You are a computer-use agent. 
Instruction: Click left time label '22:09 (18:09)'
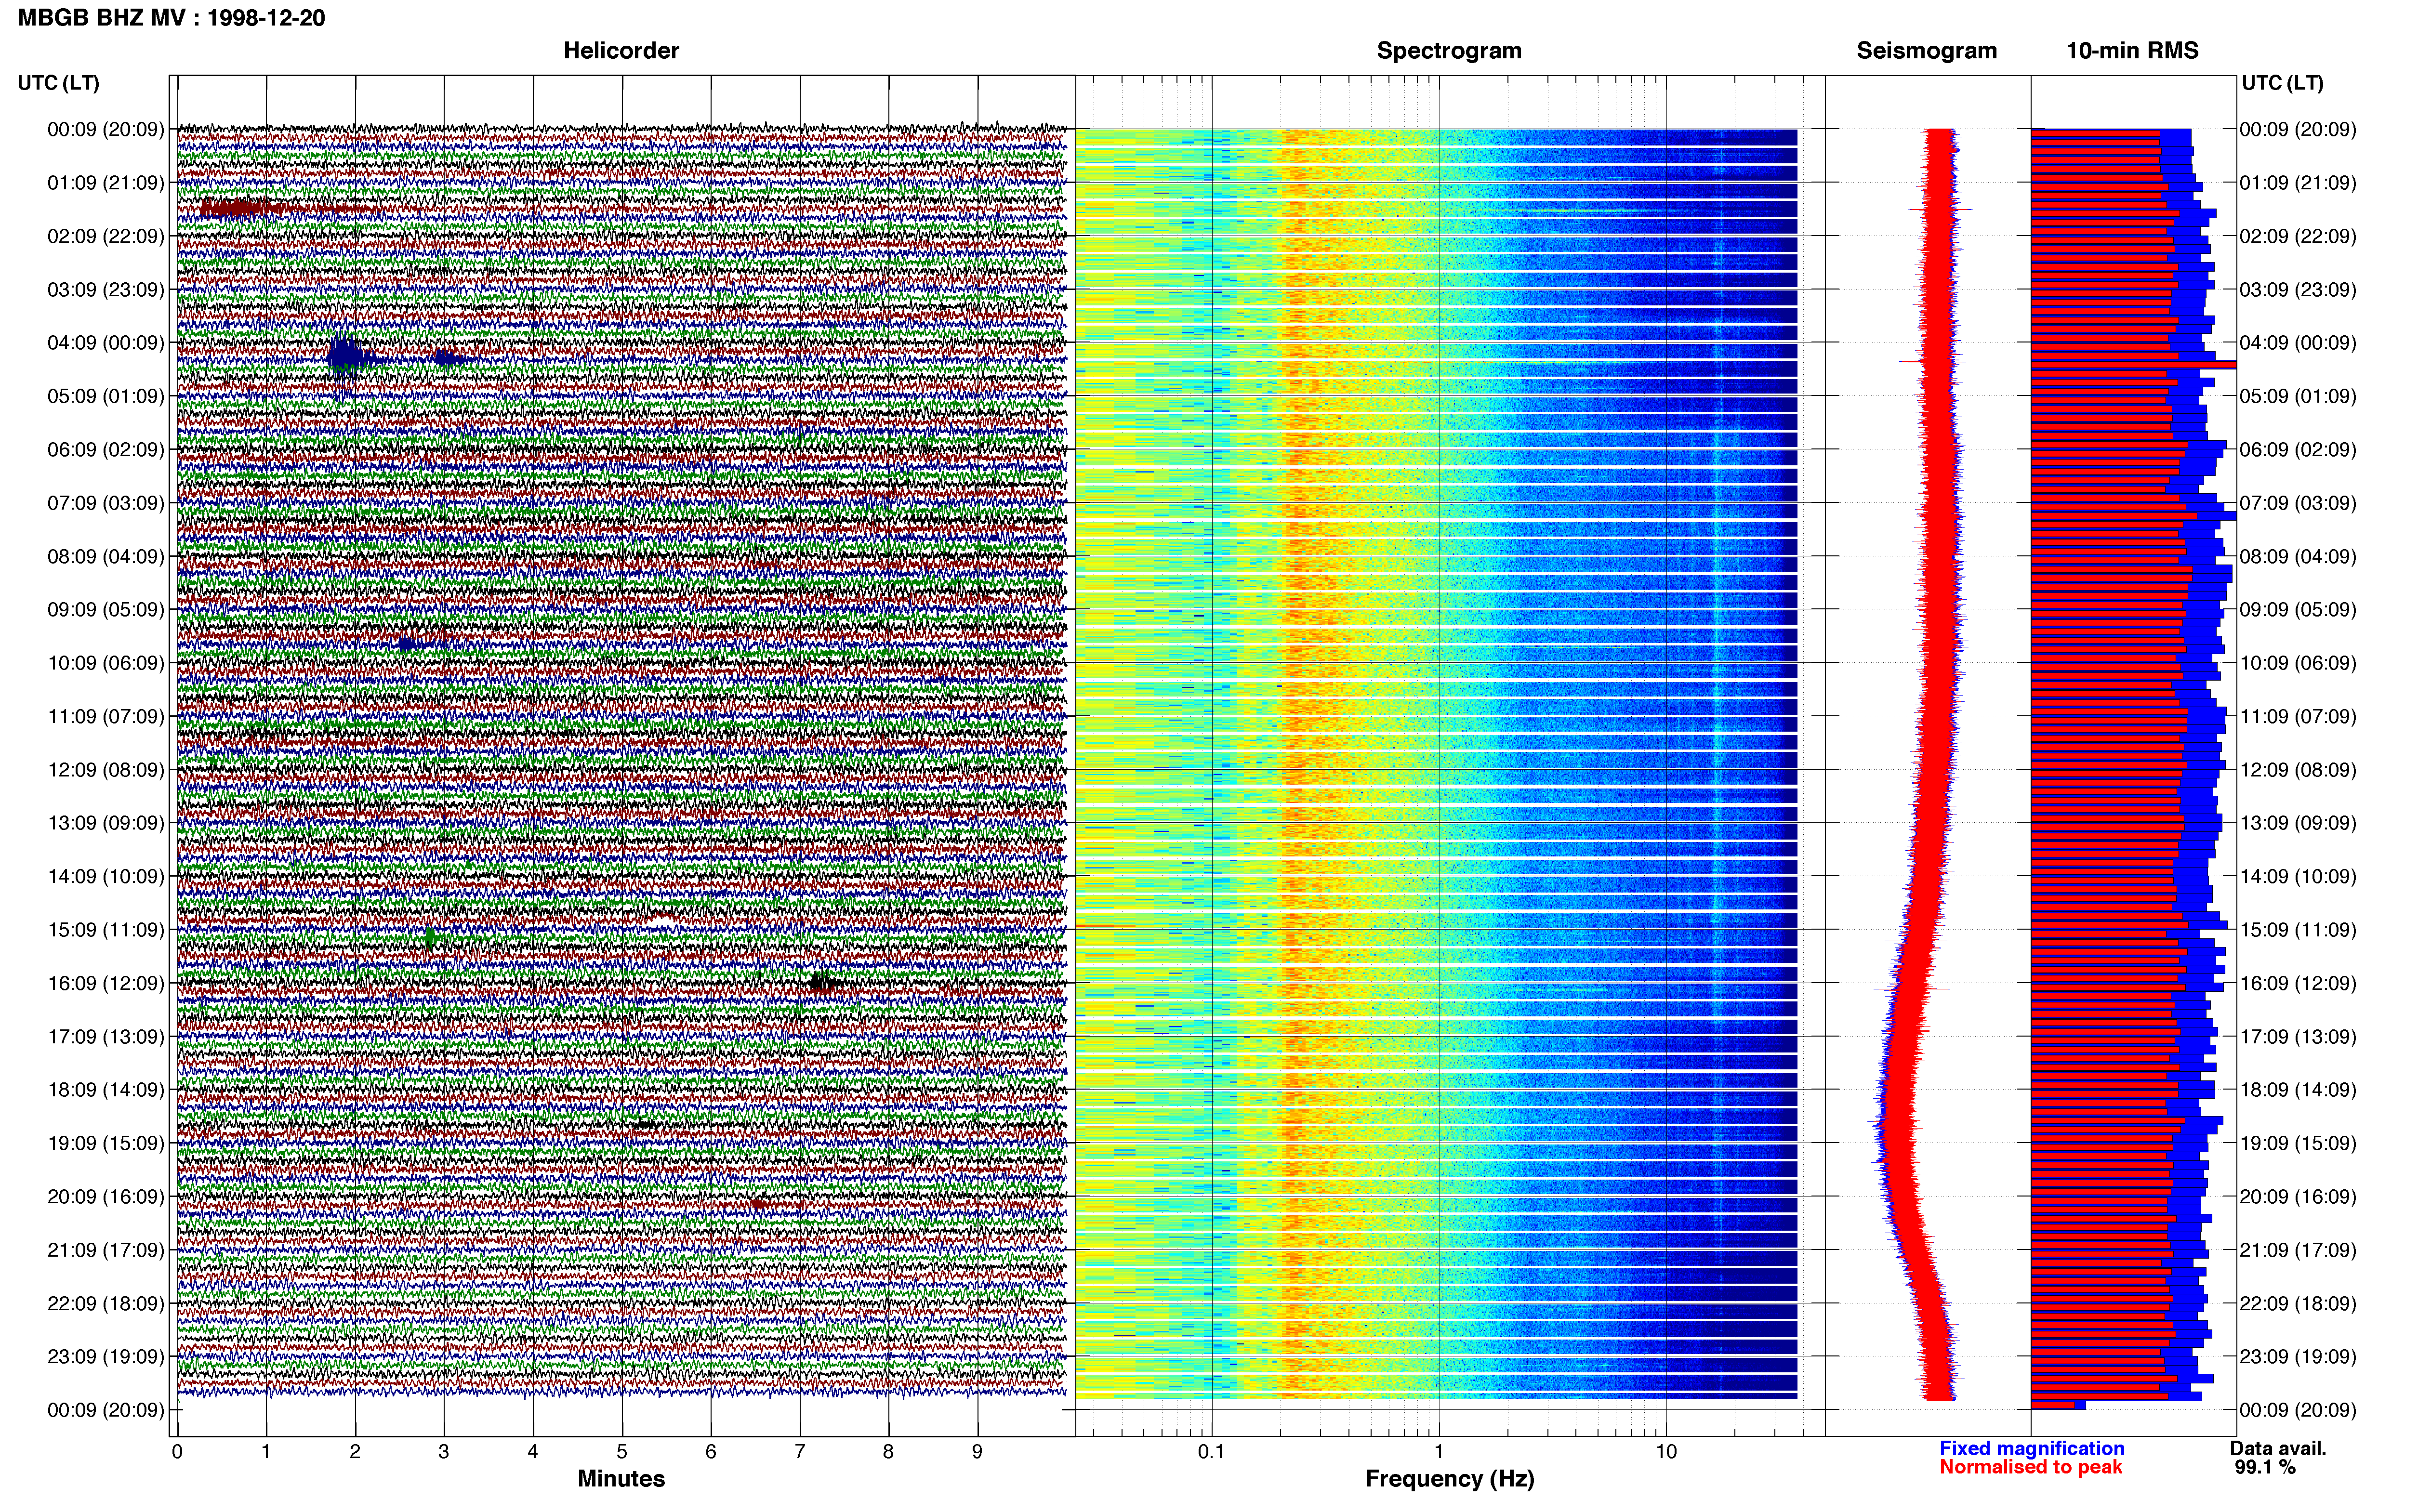[106, 1303]
